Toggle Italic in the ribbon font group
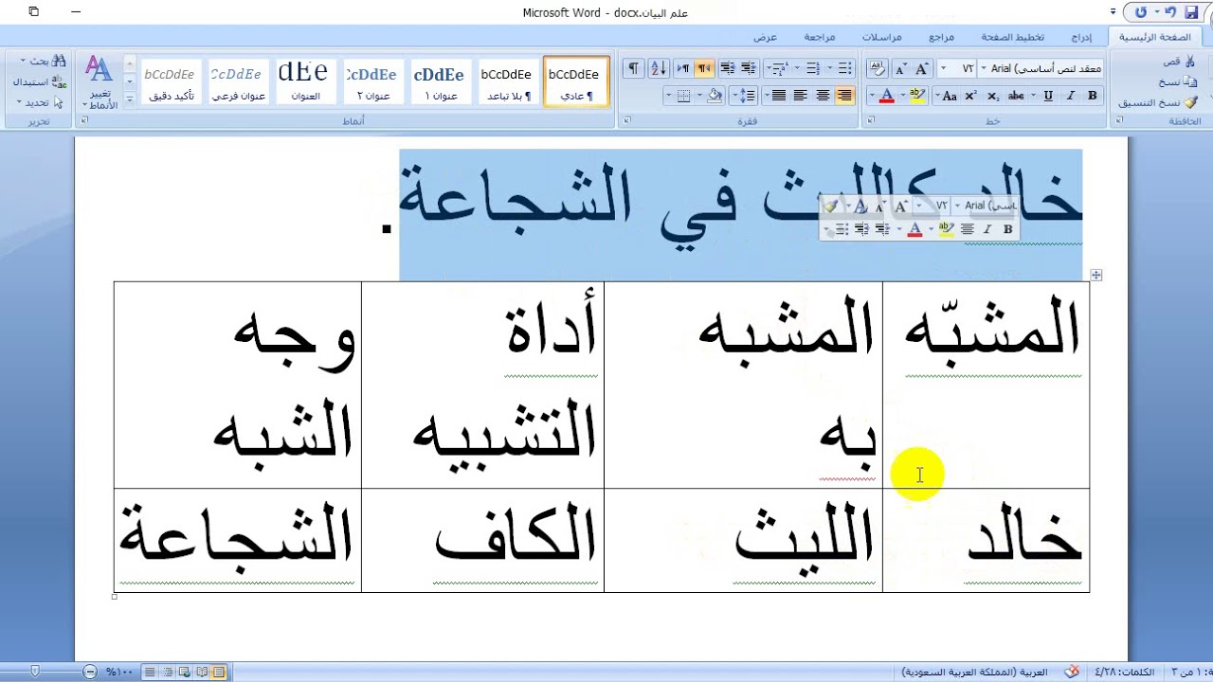 point(1071,96)
